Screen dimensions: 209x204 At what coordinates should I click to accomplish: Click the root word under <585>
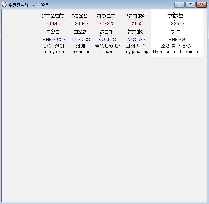tap(135, 32)
